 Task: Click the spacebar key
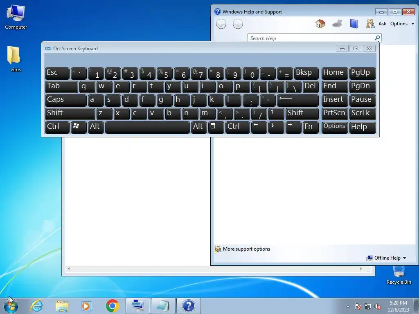[x=147, y=127]
